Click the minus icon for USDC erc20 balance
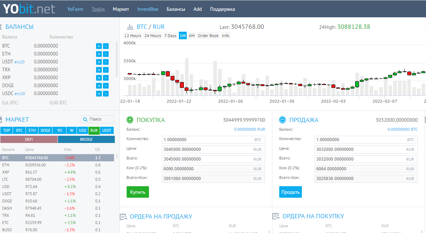The image size is (426, 233). [106, 94]
